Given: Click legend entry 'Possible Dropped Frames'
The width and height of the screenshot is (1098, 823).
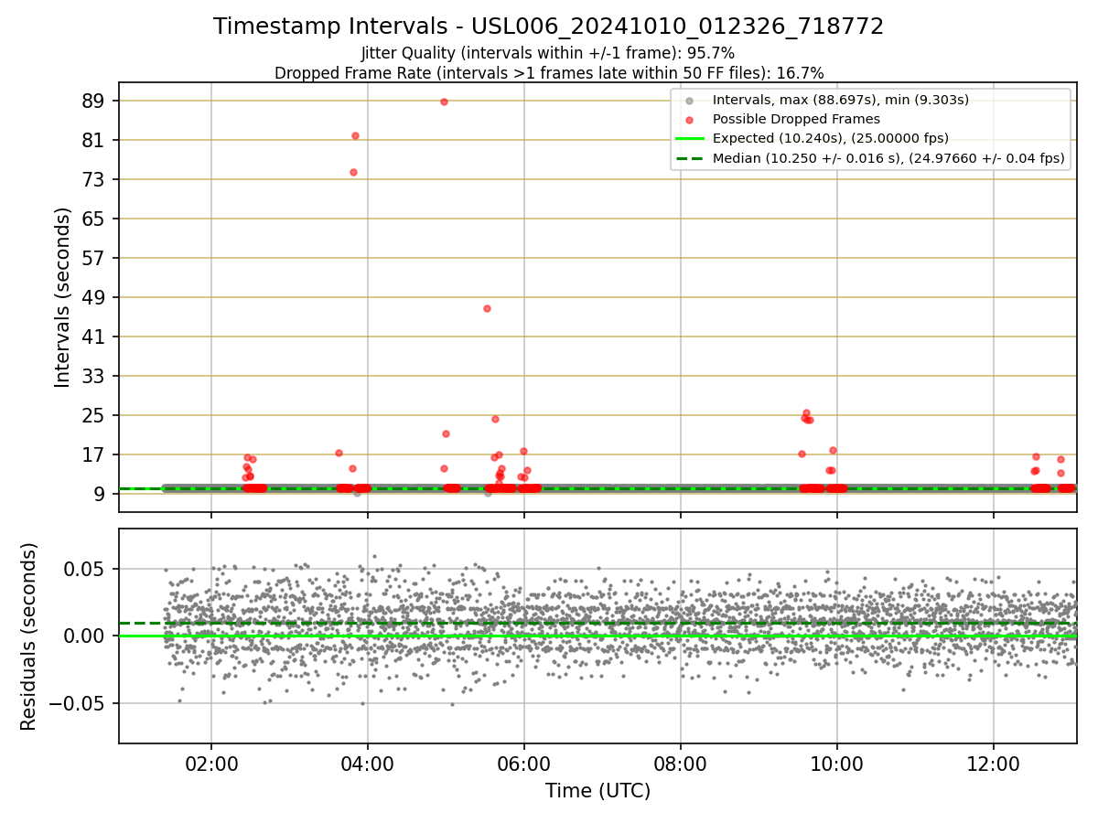Looking at the screenshot, I should click(796, 119).
